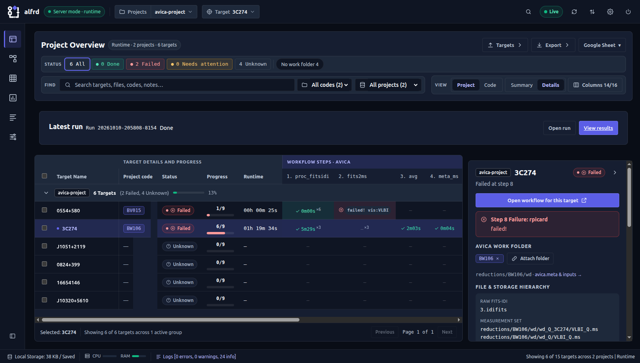Click the sync arrows icon in top bar
This screenshot has height=363, width=640.
point(592,12)
